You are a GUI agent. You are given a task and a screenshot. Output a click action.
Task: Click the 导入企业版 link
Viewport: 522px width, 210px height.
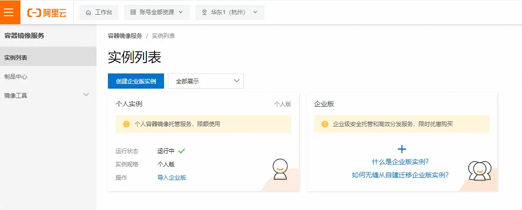pos(171,178)
